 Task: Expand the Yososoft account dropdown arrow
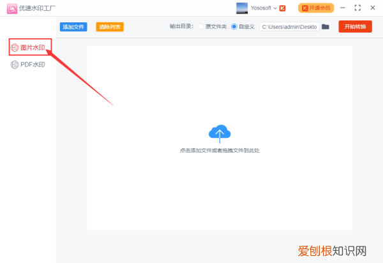click(275, 8)
